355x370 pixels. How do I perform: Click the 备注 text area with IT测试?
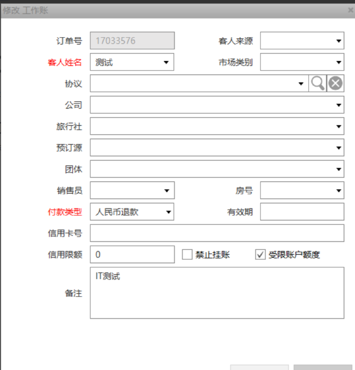tap(217, 292)
